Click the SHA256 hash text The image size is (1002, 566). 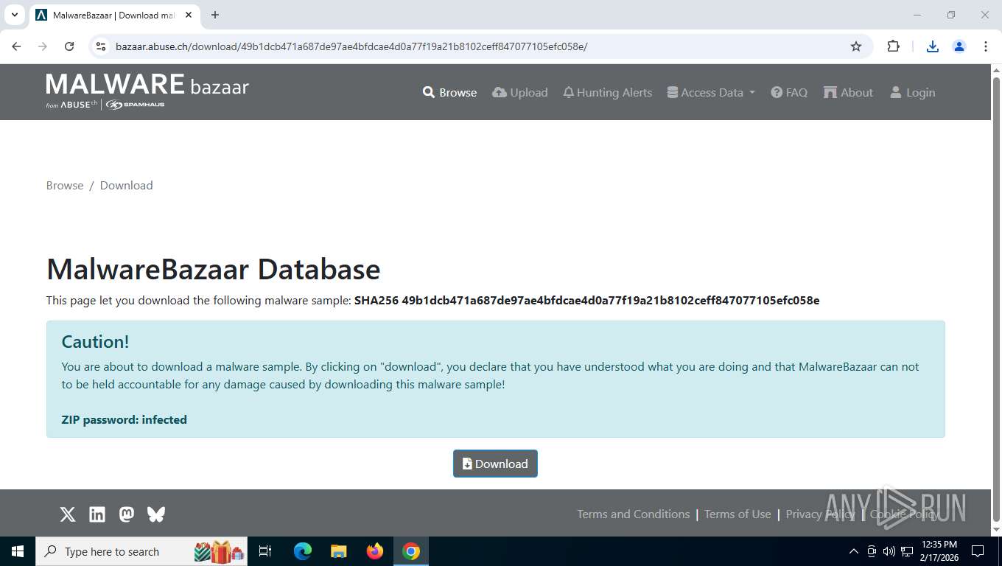click(586, 301)
